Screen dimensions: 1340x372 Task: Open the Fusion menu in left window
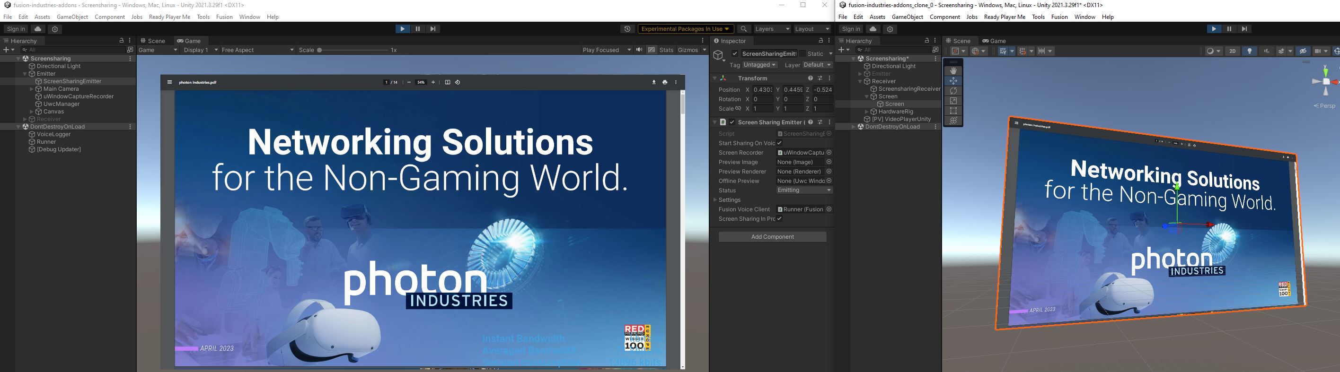pos(224,17)
